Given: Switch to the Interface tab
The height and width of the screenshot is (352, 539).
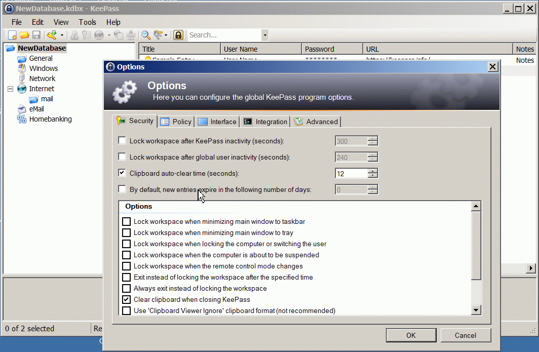Looking at the screenshot, I should [217, 122].
